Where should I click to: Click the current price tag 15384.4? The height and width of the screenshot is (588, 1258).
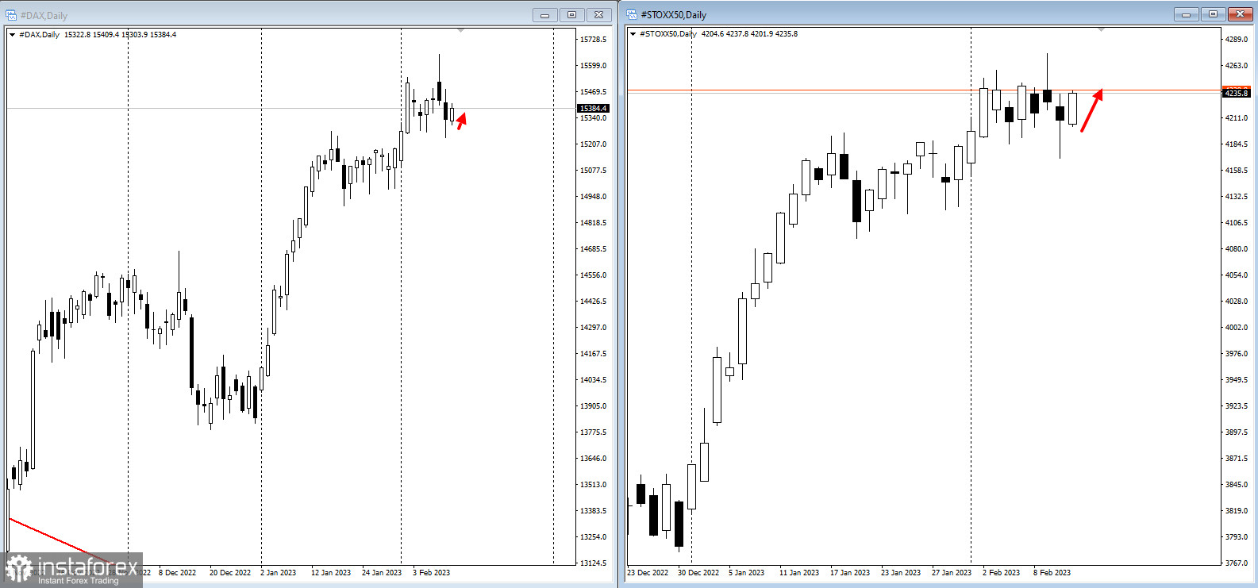pos(593,108)
